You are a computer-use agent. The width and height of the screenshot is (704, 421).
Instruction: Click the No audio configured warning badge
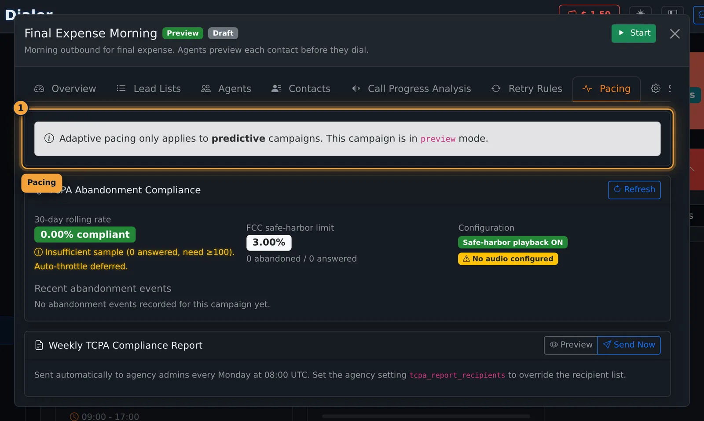coord(508,259)
